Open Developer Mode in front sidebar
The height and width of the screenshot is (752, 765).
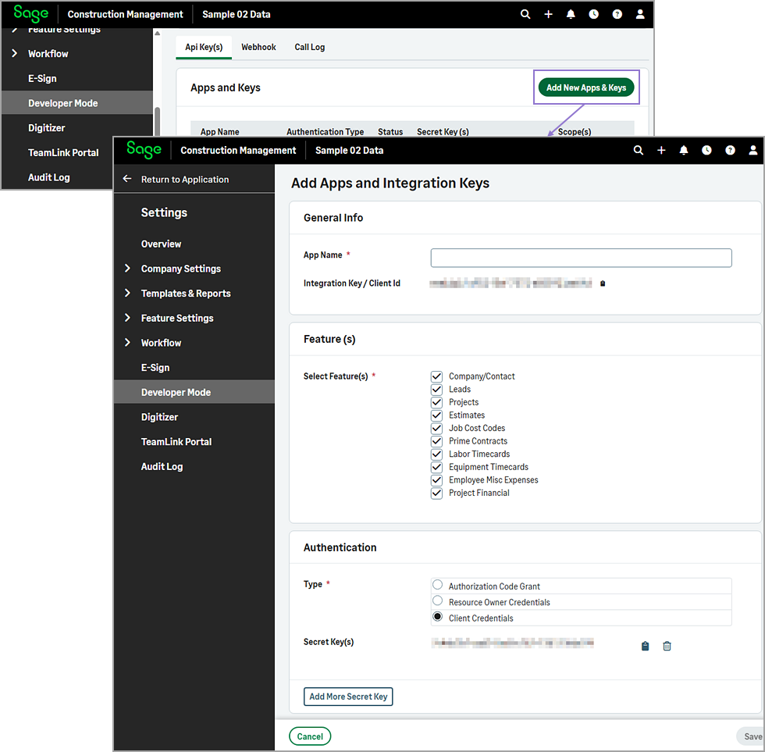click(x=194, y=392)
